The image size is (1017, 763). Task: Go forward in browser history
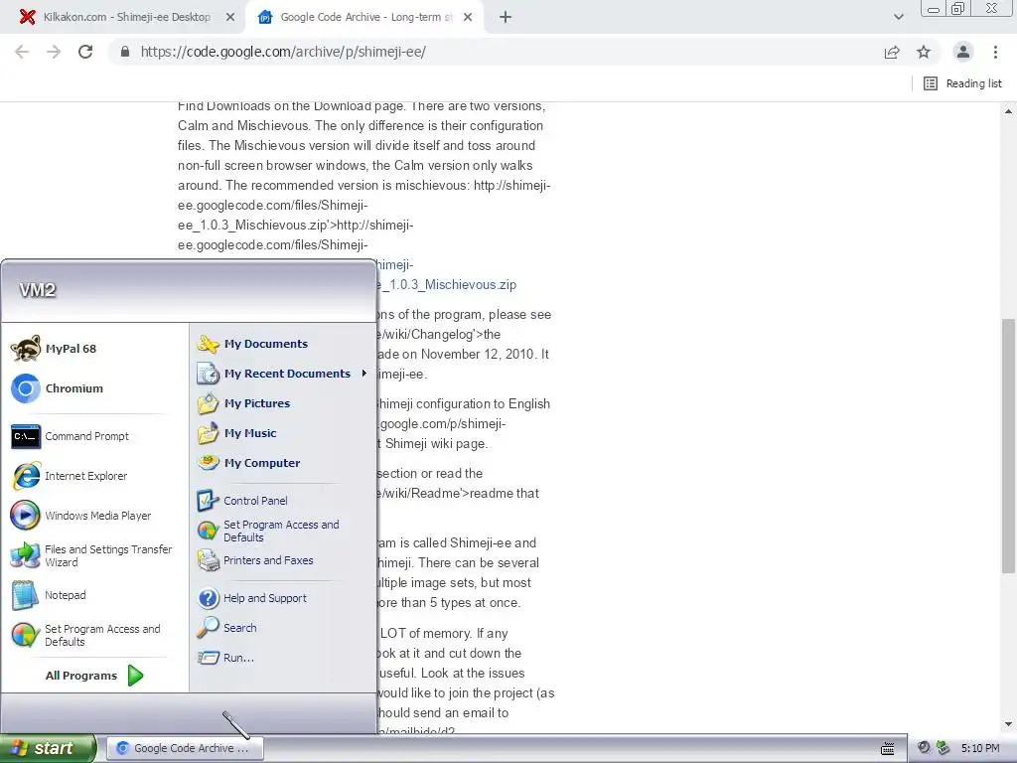click(x=54, y=52)
